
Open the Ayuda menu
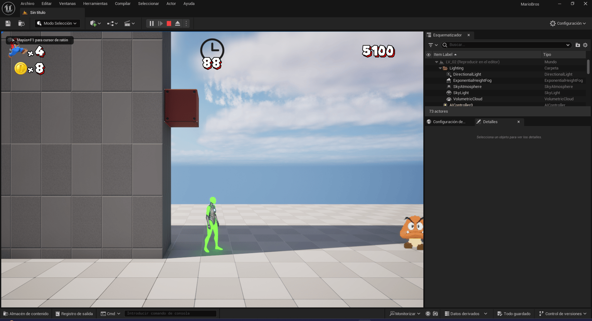189,3
